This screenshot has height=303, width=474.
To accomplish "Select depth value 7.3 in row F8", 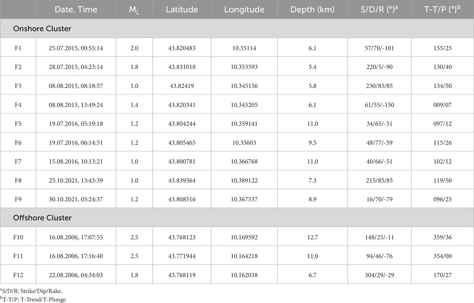I will (312, 181).
